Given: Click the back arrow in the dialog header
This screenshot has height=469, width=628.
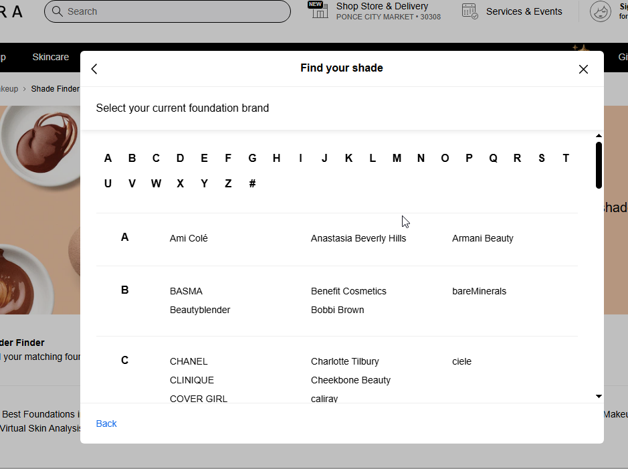Looking at the screenshot, I should coord(94,69).
